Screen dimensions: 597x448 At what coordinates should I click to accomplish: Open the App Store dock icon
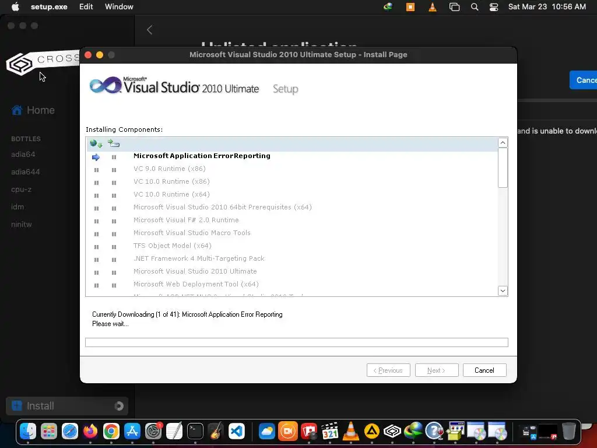tap(132, 431)
